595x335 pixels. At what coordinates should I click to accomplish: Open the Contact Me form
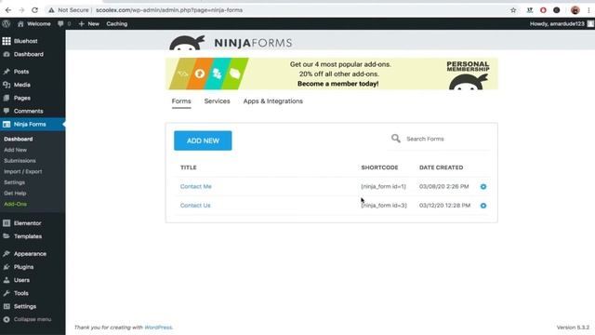tap(196, 186)
